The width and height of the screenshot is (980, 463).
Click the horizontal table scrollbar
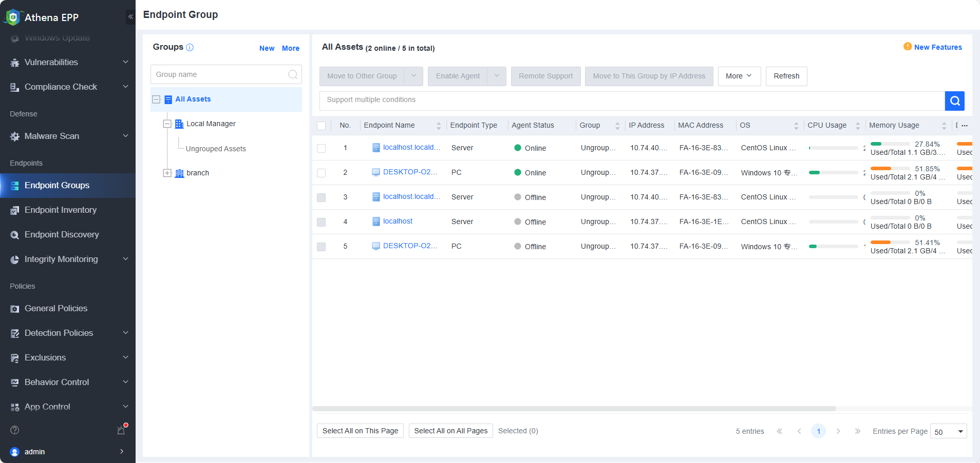pyautogui.click(x=574, y=409)
